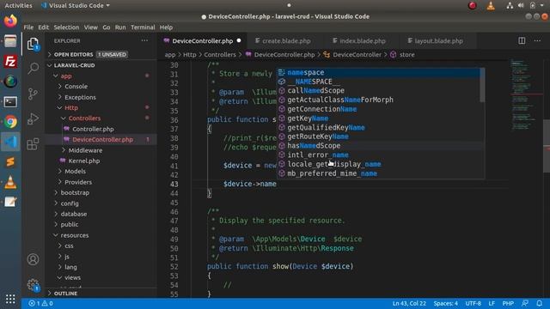The width and height of the screenshot is (550, 309).
Task: Click the editor vertical scrollbar
Action: [x=547, y=145]
